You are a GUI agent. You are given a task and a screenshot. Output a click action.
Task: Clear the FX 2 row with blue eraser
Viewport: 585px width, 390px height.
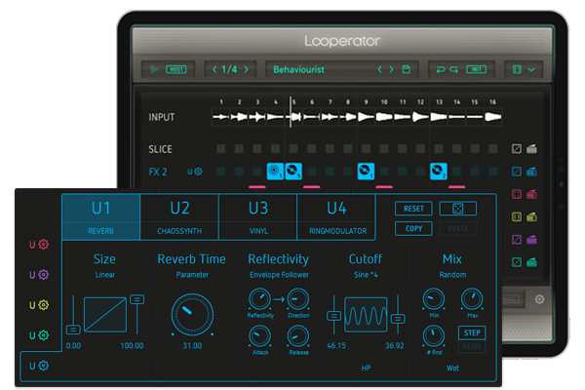tap(531, 172)
